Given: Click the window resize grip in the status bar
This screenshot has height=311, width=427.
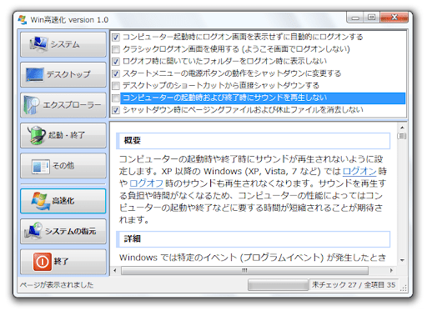Looking at the screenshot, I should coord(404,288).
